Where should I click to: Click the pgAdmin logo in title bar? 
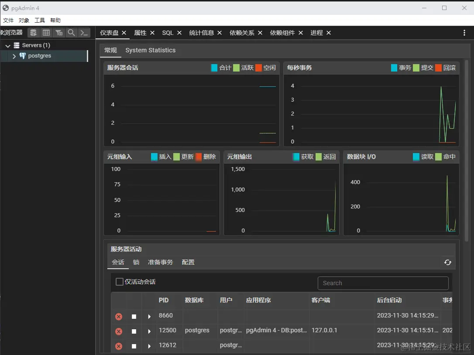click(x=5, y=8)
